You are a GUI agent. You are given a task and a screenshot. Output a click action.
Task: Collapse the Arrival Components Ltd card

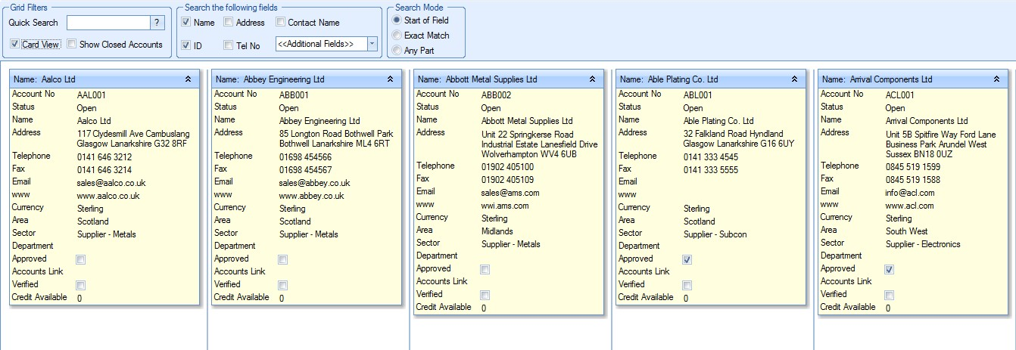(996, 79)
